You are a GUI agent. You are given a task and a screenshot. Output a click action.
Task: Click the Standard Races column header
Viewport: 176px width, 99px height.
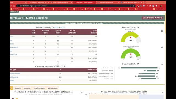tap(45, 32)
